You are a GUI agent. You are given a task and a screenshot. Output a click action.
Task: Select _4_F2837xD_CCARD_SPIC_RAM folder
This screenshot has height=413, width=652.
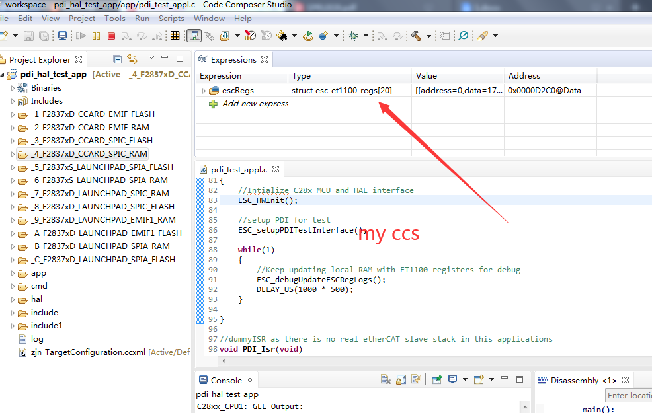click(89, 154)
